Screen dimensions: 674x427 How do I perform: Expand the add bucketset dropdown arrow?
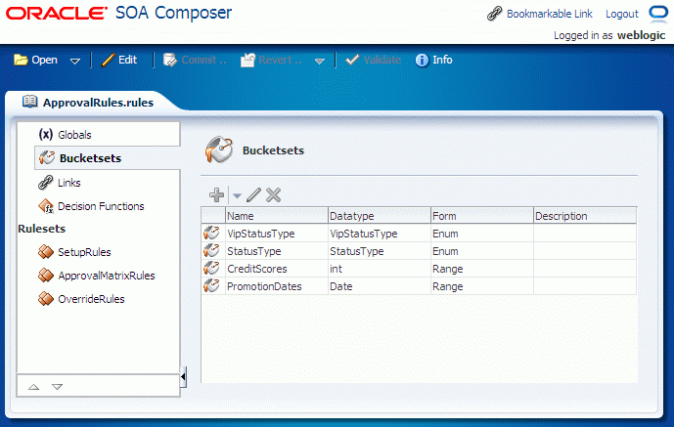click(x=237, y=195)
